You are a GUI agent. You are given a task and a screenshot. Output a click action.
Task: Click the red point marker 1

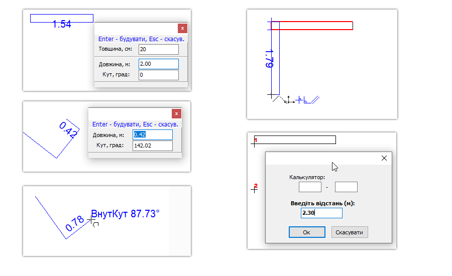[x=256, y=140]
